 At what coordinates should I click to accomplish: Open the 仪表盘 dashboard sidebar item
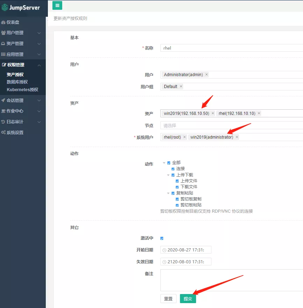click(13, 22)
